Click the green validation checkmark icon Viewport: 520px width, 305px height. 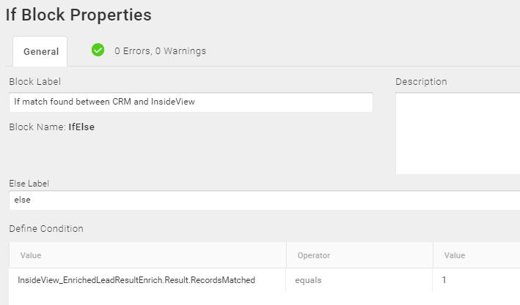(x=98, y=50)
